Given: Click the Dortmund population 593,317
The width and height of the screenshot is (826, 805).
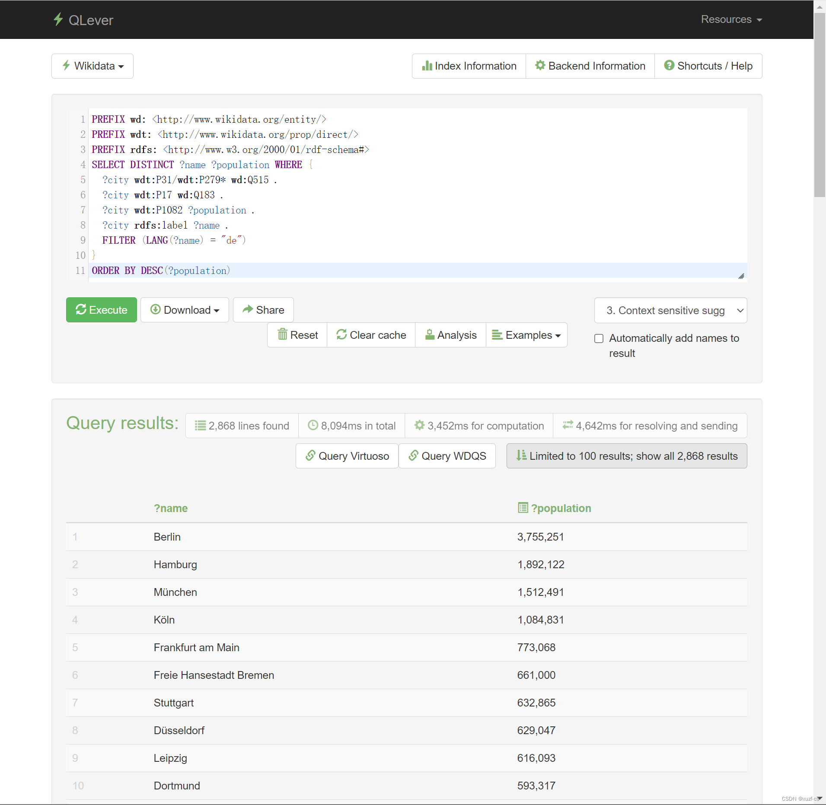Looking at the screenshot, I should [536, 786].
